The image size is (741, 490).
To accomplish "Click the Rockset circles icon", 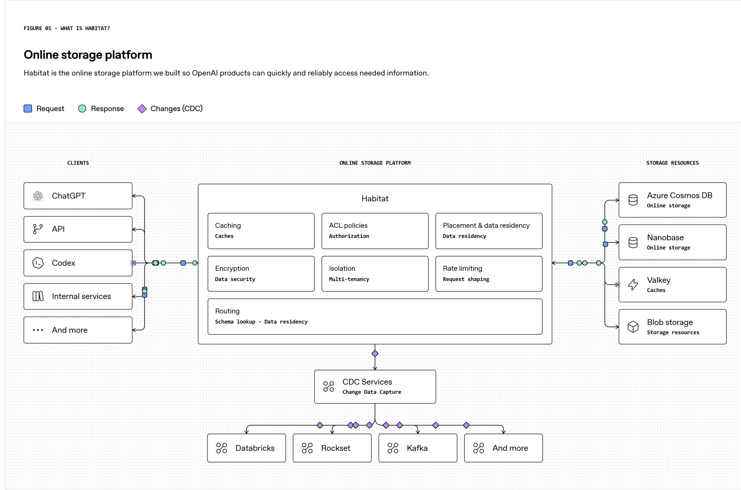I will pyautogui.click(x=307, y=448).
